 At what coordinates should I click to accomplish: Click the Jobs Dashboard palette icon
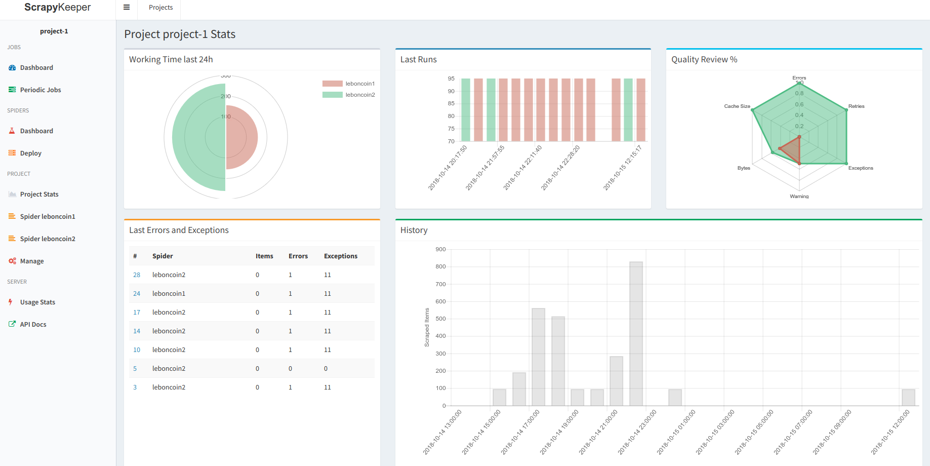[12, 68]
